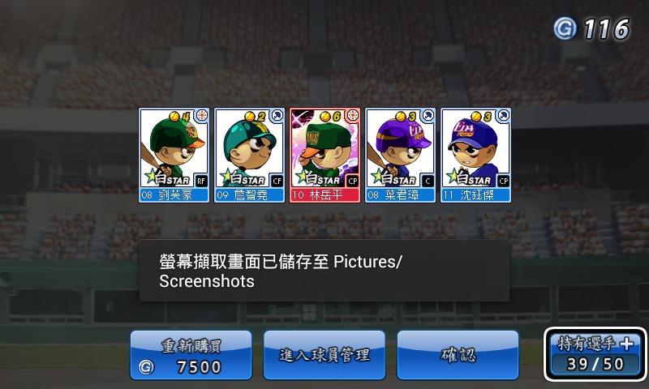Select the red 林岳平 player card
This screenshot has height=389, width=649.
click(x=324, y=156)
